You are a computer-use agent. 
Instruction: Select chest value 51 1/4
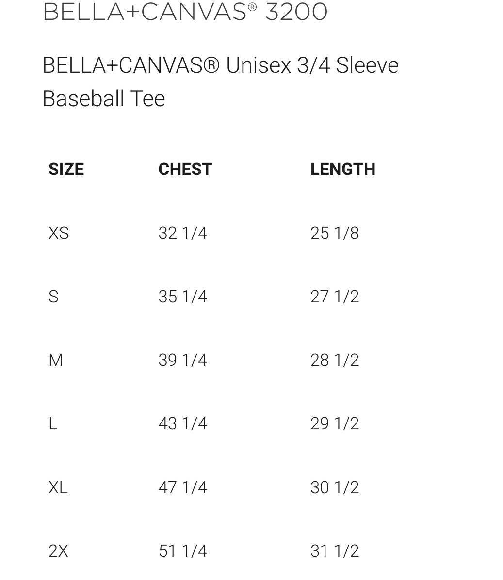pyautogui.click(x=183, y=551)
